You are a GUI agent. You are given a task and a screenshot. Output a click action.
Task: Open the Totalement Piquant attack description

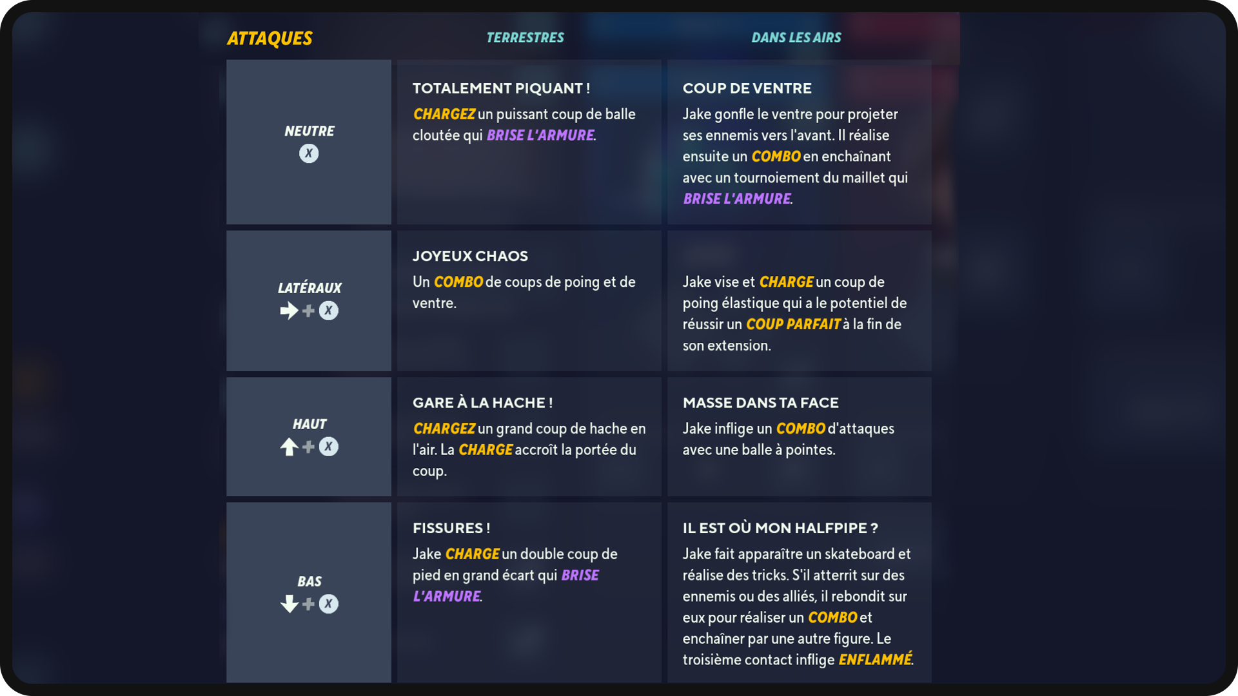coord(529,142)
